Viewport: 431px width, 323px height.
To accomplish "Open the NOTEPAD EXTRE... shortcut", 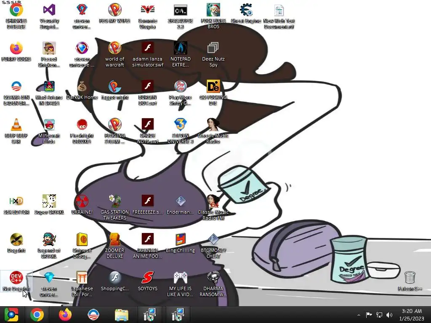I will (x=180, y=54).
